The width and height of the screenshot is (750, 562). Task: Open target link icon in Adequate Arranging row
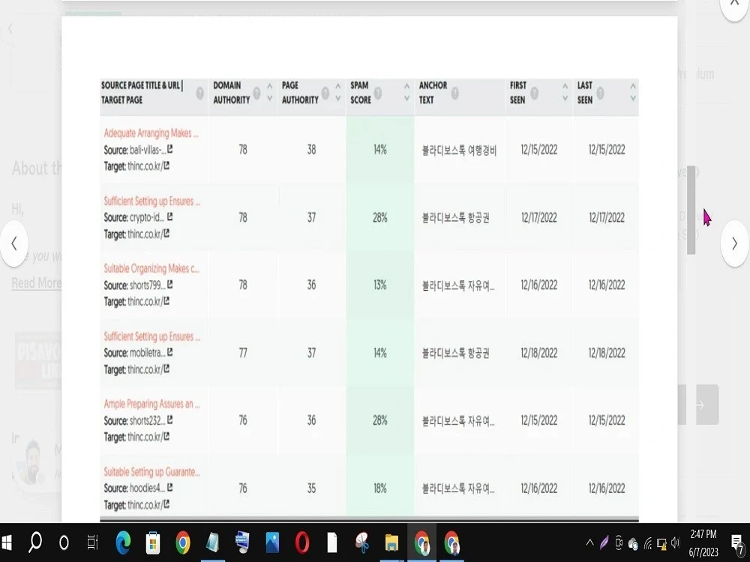click(166, 166)
